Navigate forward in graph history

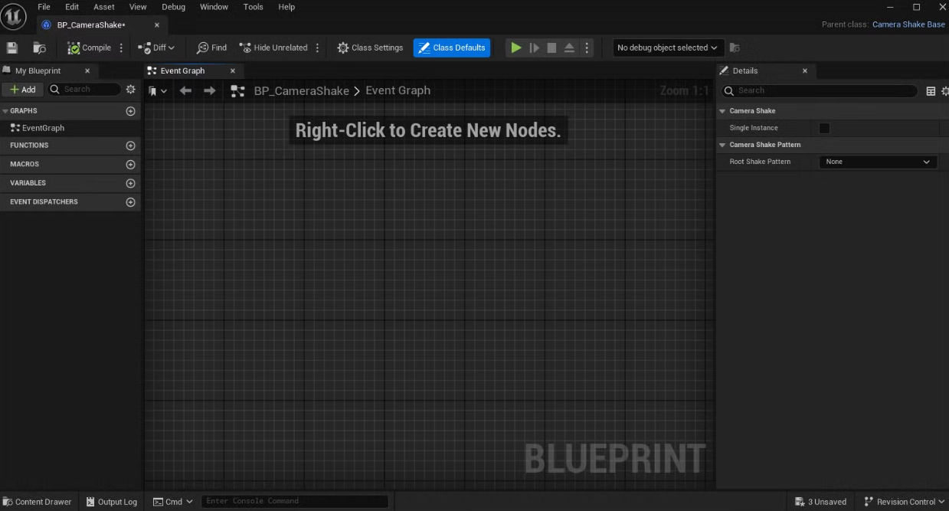pyautogui.click(x=210, y=90)
